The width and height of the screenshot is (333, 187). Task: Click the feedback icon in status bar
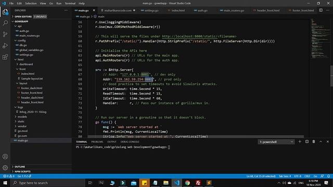pos(322,176)
